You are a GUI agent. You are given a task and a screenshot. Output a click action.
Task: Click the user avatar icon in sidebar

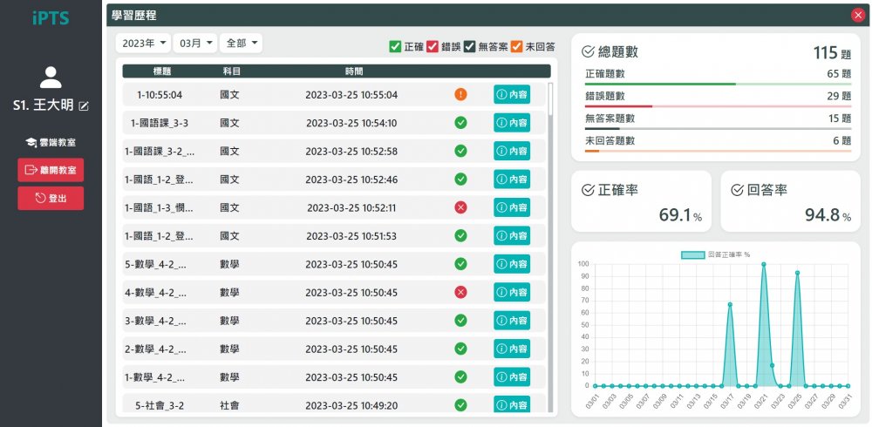pos(51,78)
